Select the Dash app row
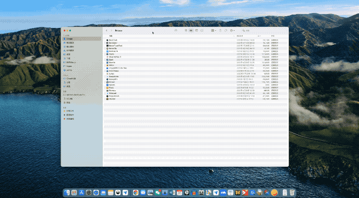 (195, 59)
